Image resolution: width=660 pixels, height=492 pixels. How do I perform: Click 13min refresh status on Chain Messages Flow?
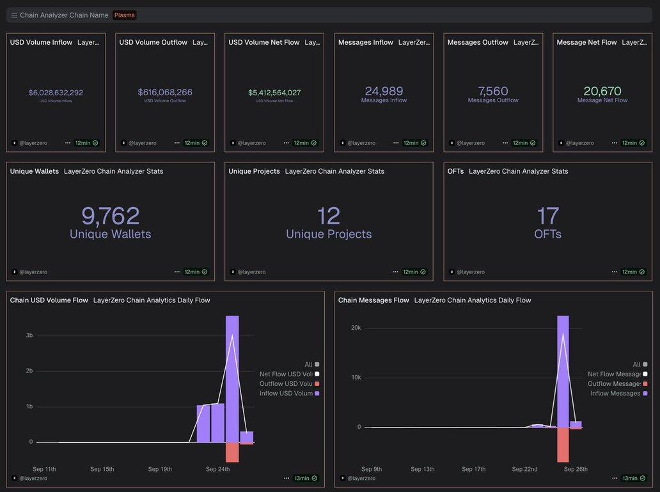(634, 478)
